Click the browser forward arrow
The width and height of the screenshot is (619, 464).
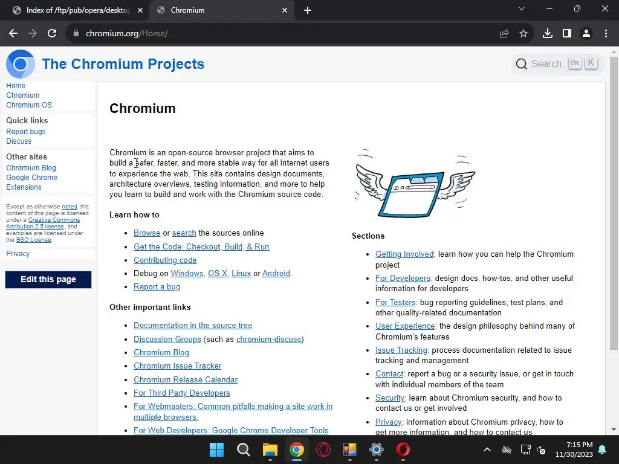[x=33, y=34]
